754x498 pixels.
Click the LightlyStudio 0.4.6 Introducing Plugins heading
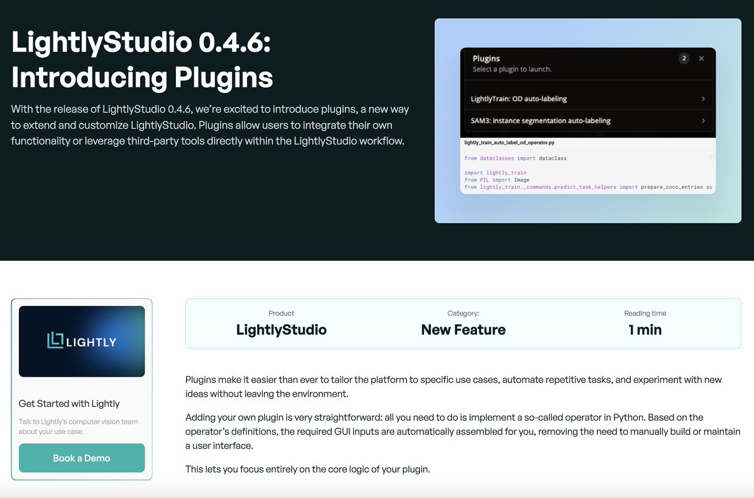tap(142, 60)
